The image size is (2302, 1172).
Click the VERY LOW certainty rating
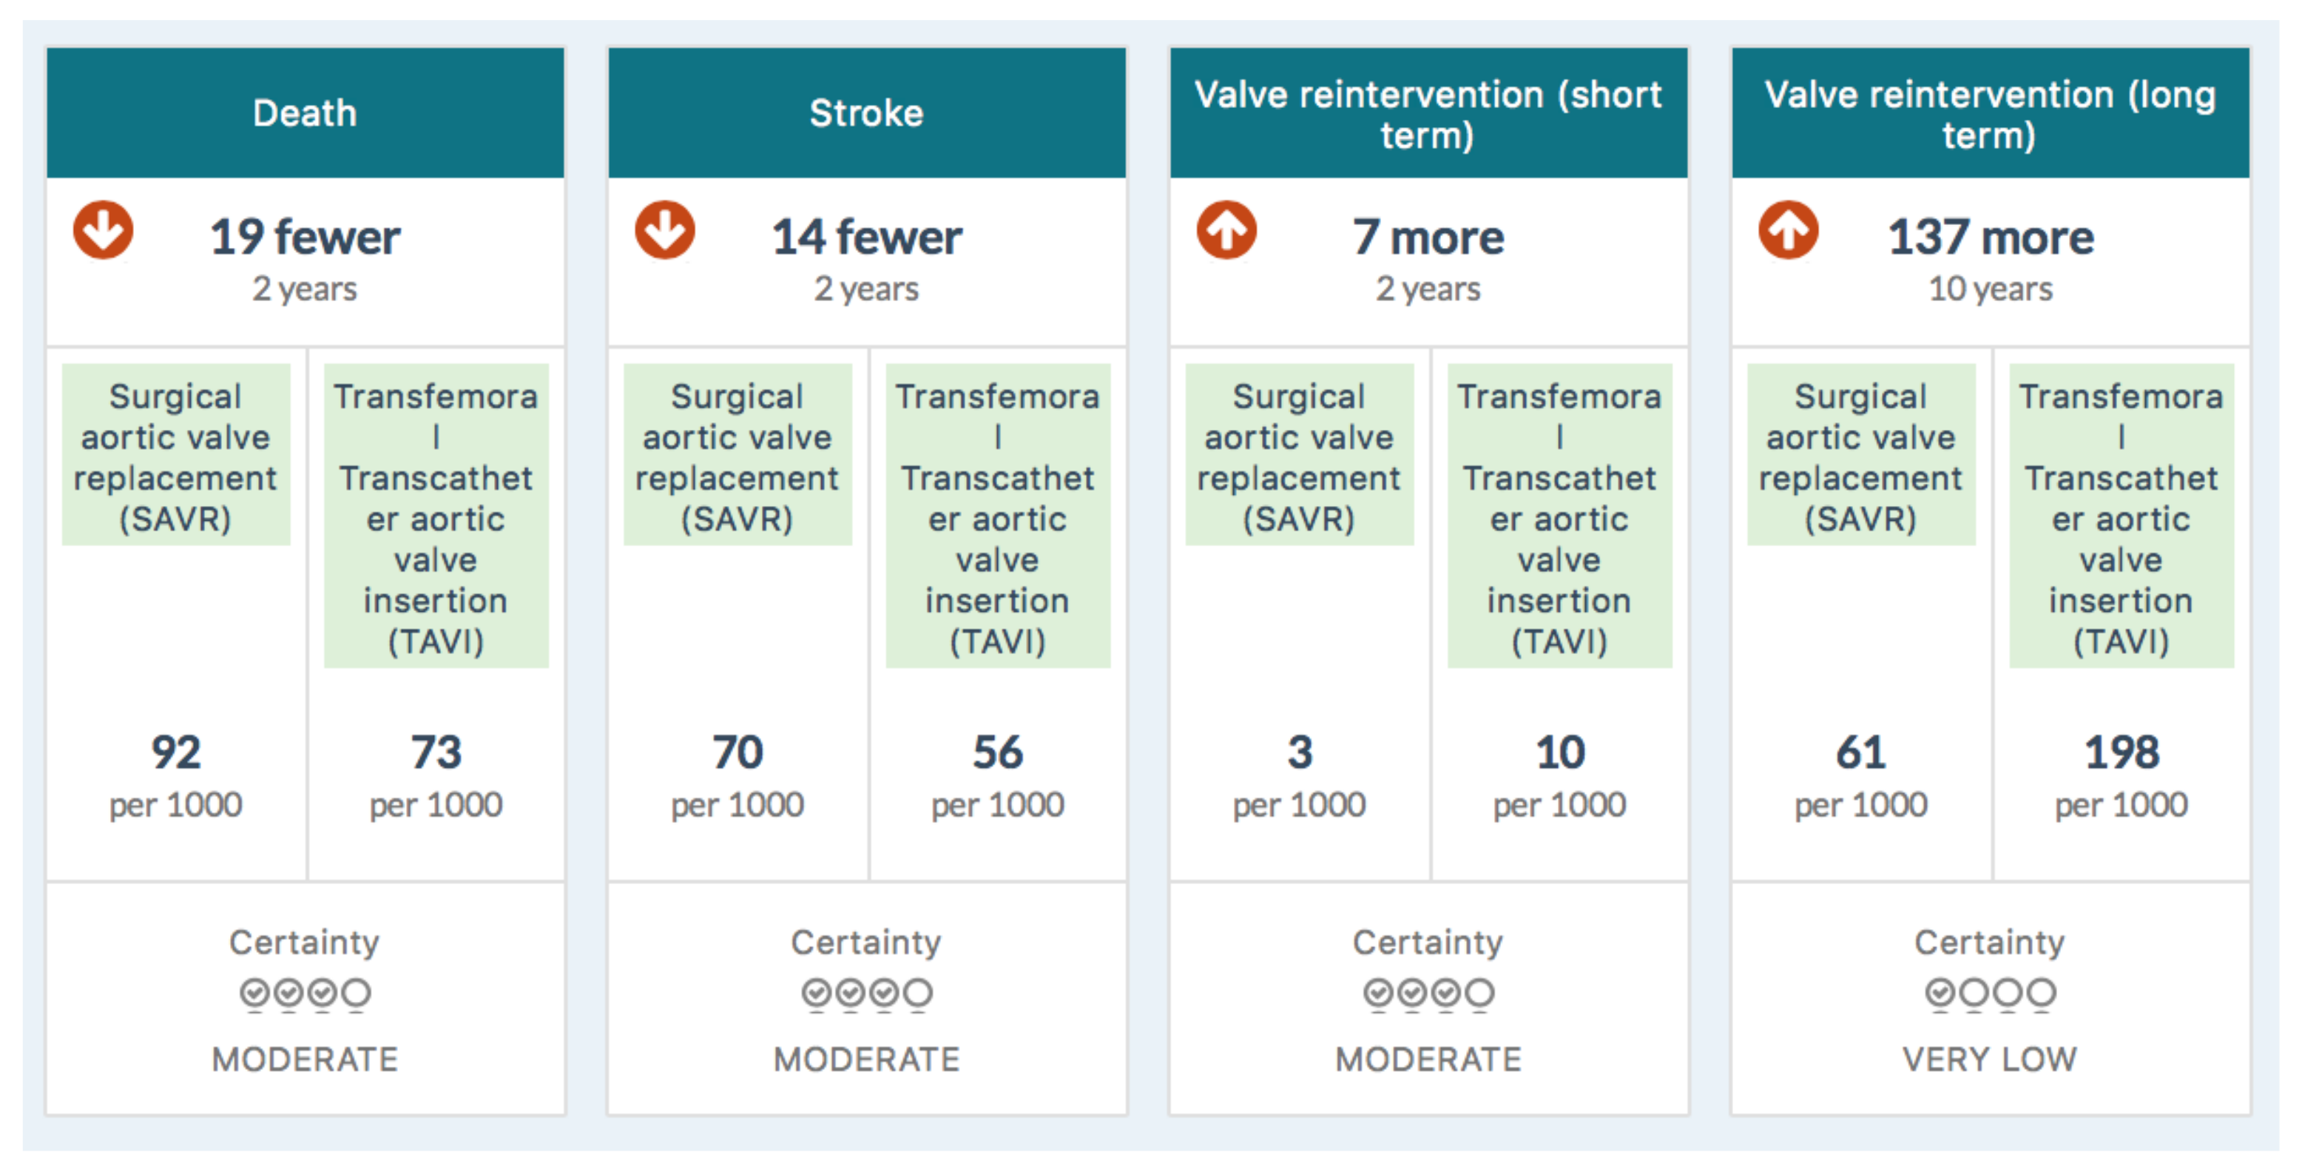pyautogui.click(x=1990, y=1060)
